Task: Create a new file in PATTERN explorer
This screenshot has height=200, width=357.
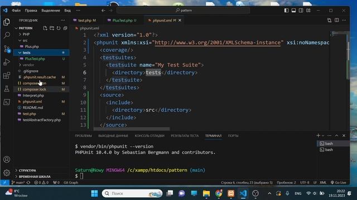Action: click(x=45, y=28)
